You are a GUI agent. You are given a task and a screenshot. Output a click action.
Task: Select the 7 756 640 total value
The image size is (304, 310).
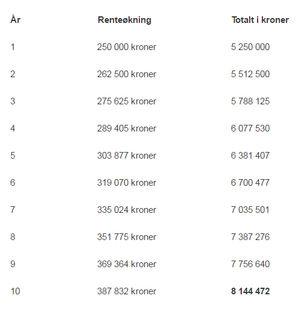coord(250,264)
